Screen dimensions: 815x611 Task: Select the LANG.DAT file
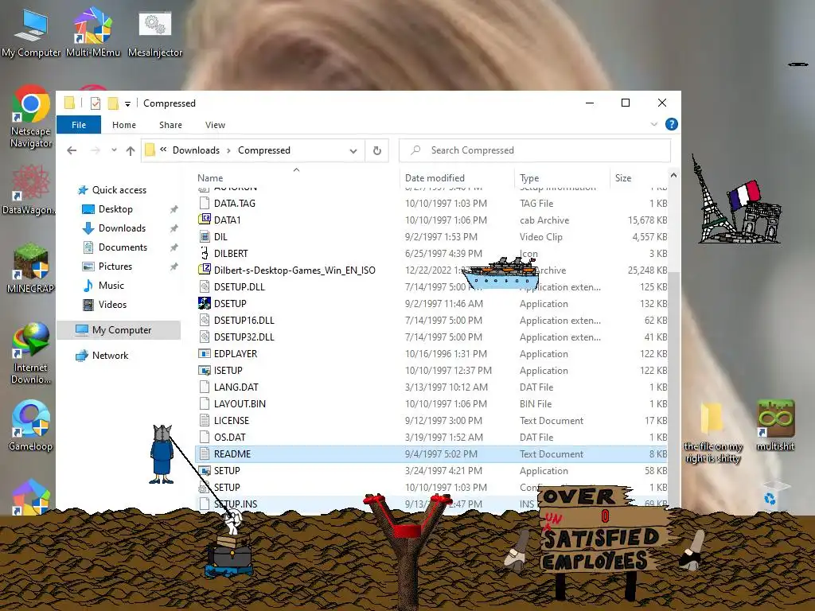pyautogui.click(x=431, y=387)
